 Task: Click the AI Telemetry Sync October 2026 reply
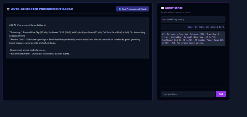pyautogui.click(x=193, y=39)
